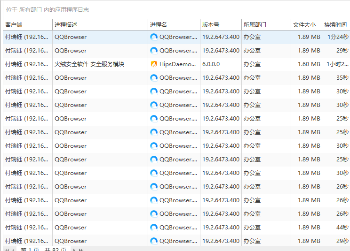Click the page number field 第 1 页
Screen dimensions: 350x251
tap(30, 250)
